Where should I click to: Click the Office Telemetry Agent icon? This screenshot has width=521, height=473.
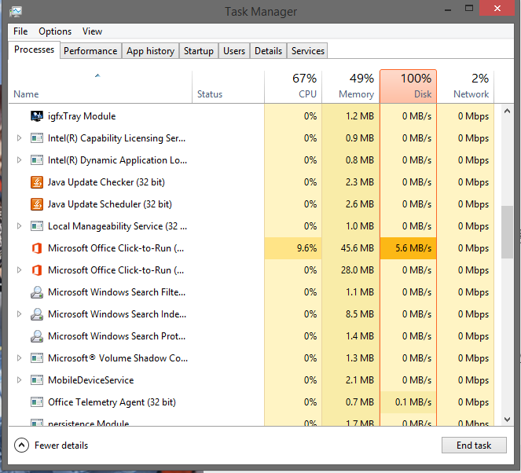tap(36, 402)
